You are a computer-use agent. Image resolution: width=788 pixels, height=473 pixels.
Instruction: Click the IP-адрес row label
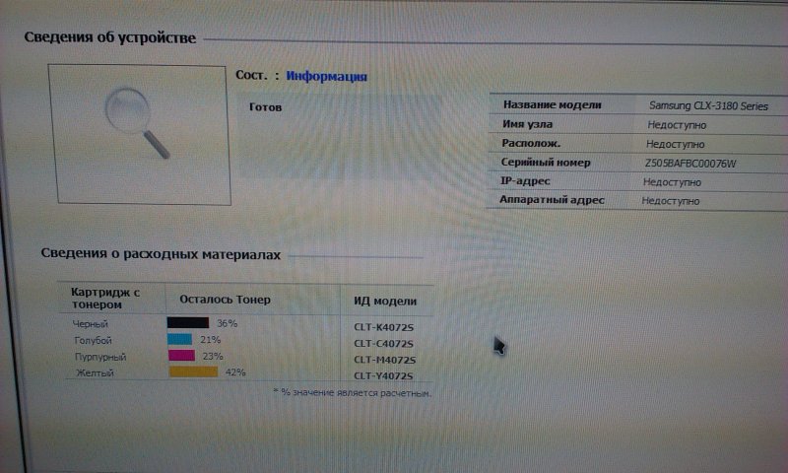pyautogui.click(x=527, y=181)
